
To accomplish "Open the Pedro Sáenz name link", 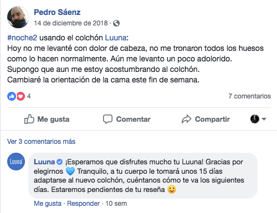I will point(57,12).
